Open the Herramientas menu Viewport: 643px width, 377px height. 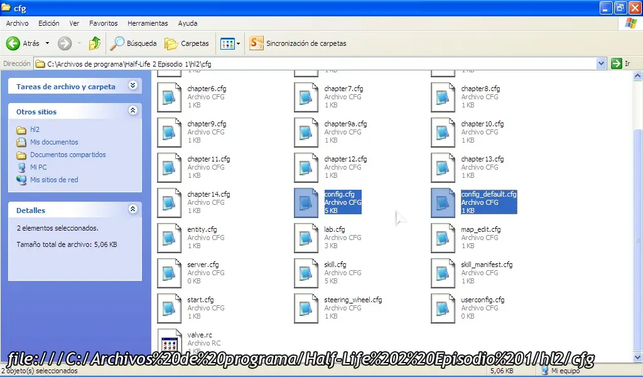click(x=148, y=23)
